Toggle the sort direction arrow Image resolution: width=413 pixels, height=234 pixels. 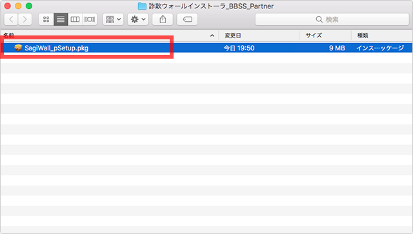point(212,35)
